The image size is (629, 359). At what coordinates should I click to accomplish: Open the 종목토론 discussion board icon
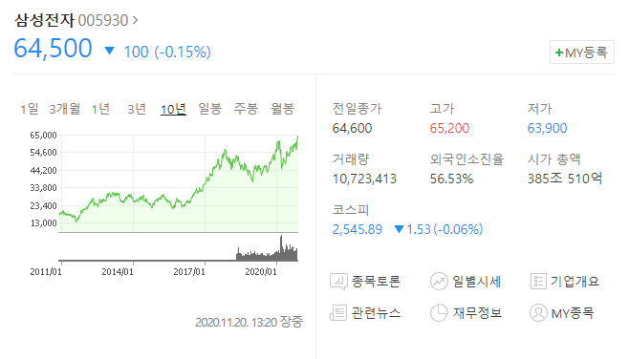pos(338,282)
